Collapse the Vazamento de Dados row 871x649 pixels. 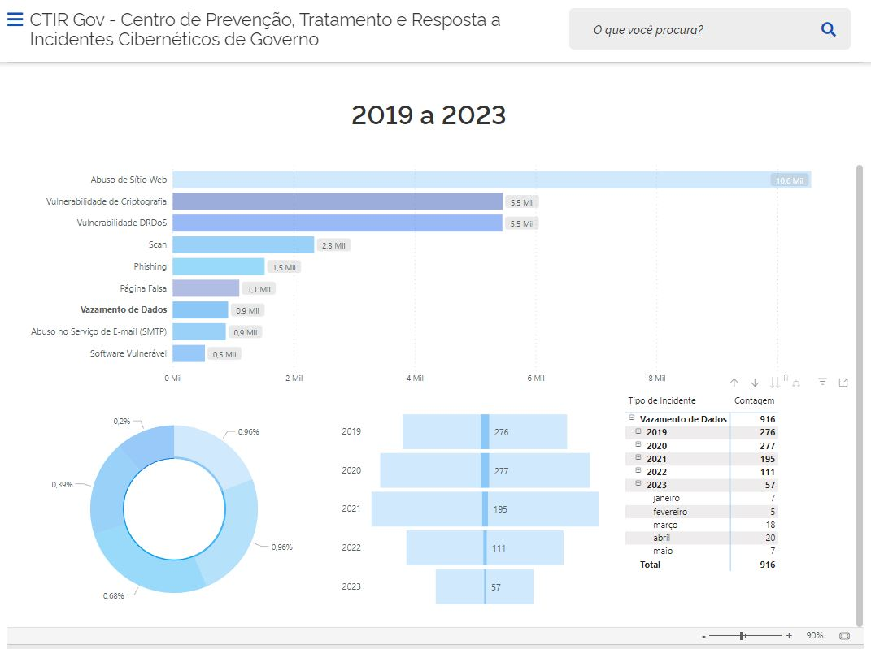[632, 418]
